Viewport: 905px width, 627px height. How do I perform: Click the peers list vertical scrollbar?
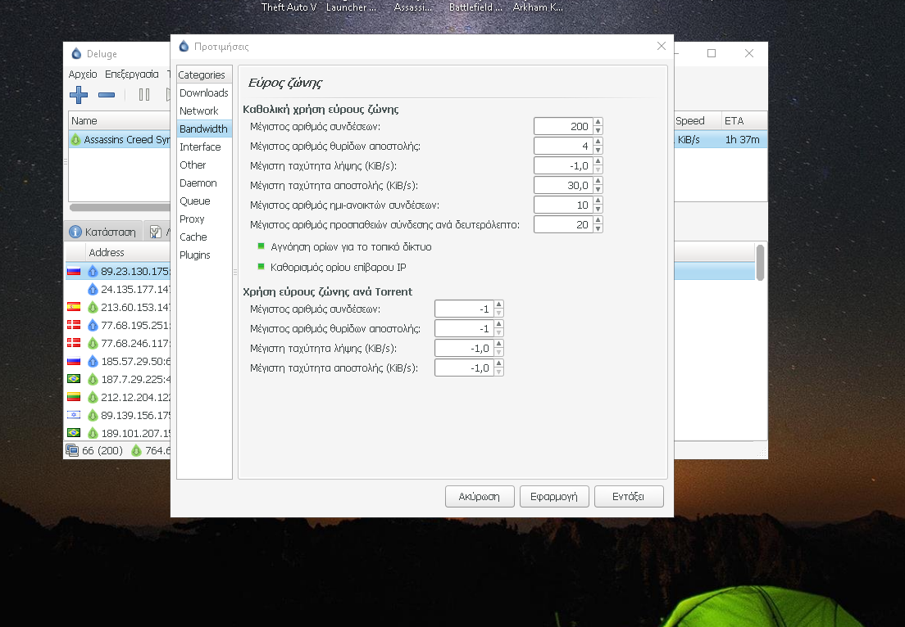[760, 262]
